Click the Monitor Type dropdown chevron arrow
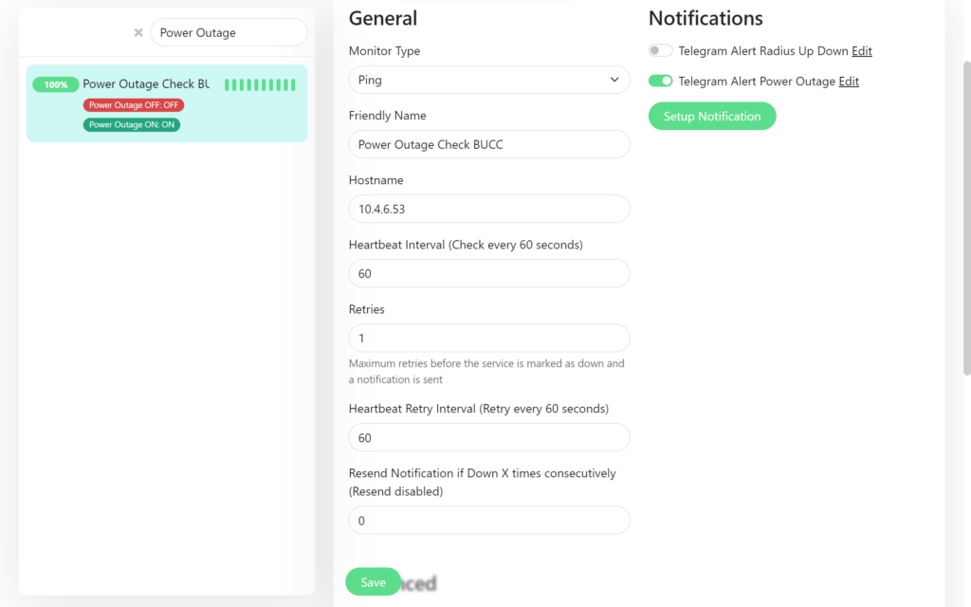Viewport: 971px width, 607px height. click(x=614, y=80)
